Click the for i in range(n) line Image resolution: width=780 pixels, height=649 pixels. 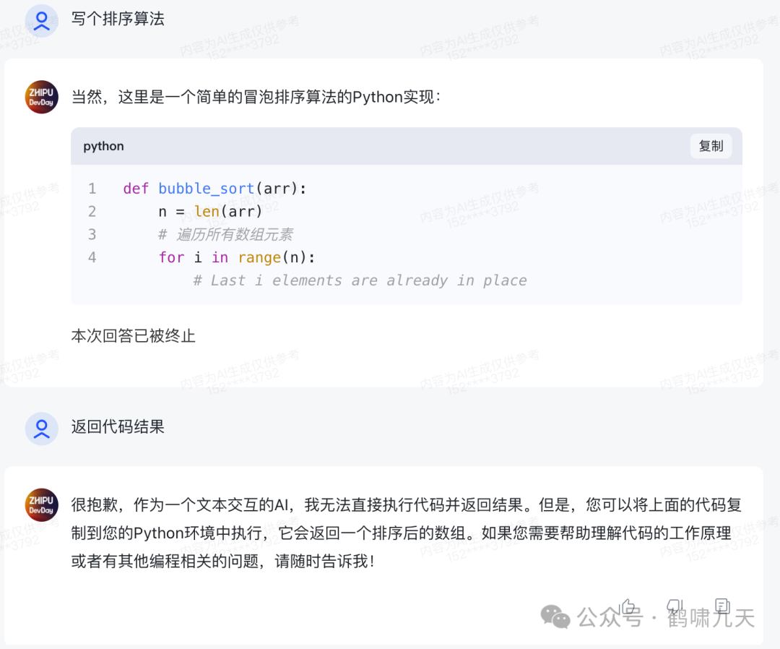[x=237, y=257]
